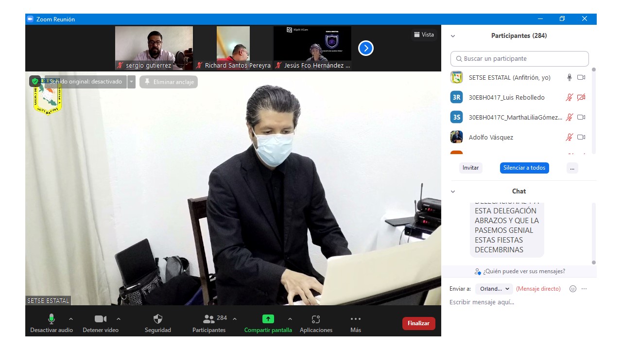The width and height of the screenshot is (622, 350).
Task: Click the microphone icon to mute audio
Action: (x=52, y=319)
